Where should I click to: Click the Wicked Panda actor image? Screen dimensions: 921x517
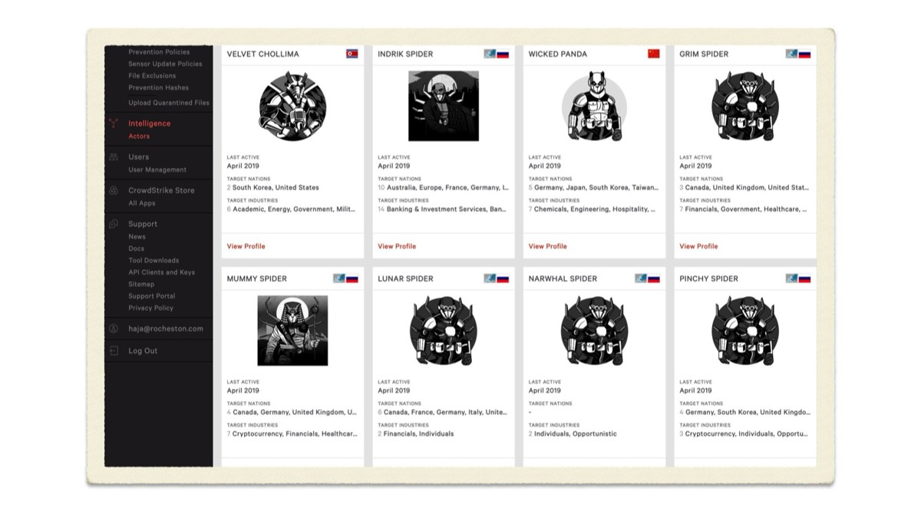[x=594, y=106]
